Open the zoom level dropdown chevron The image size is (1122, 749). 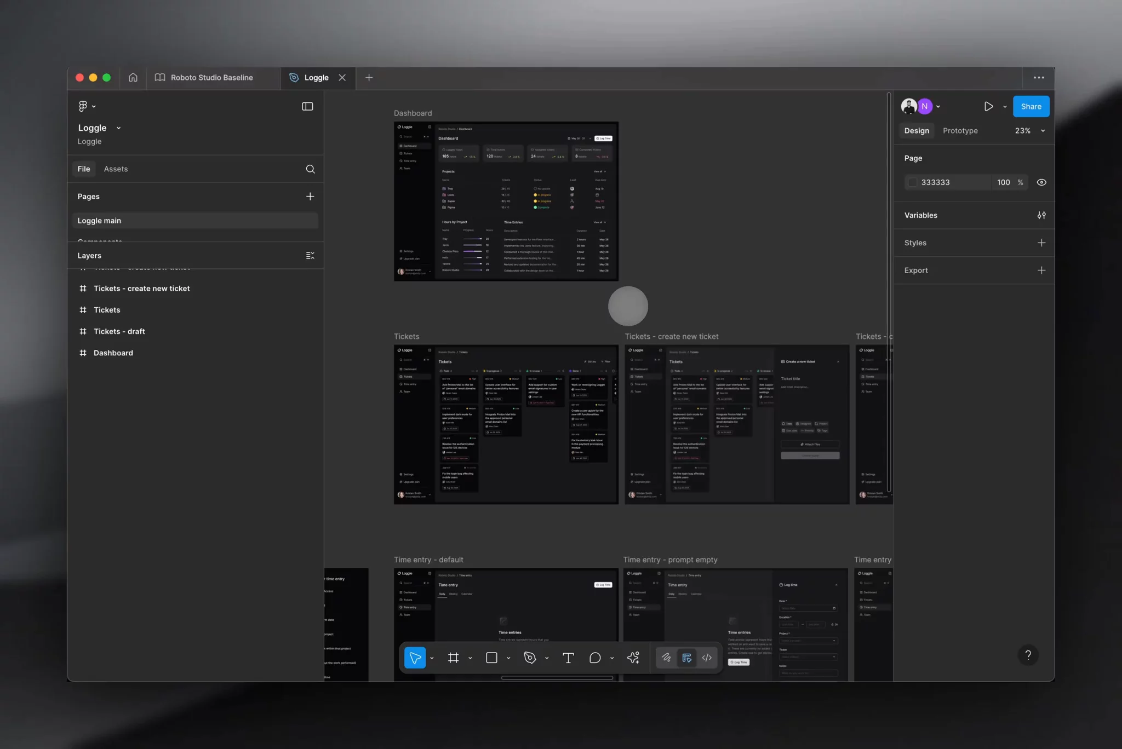pos(1043,131)
